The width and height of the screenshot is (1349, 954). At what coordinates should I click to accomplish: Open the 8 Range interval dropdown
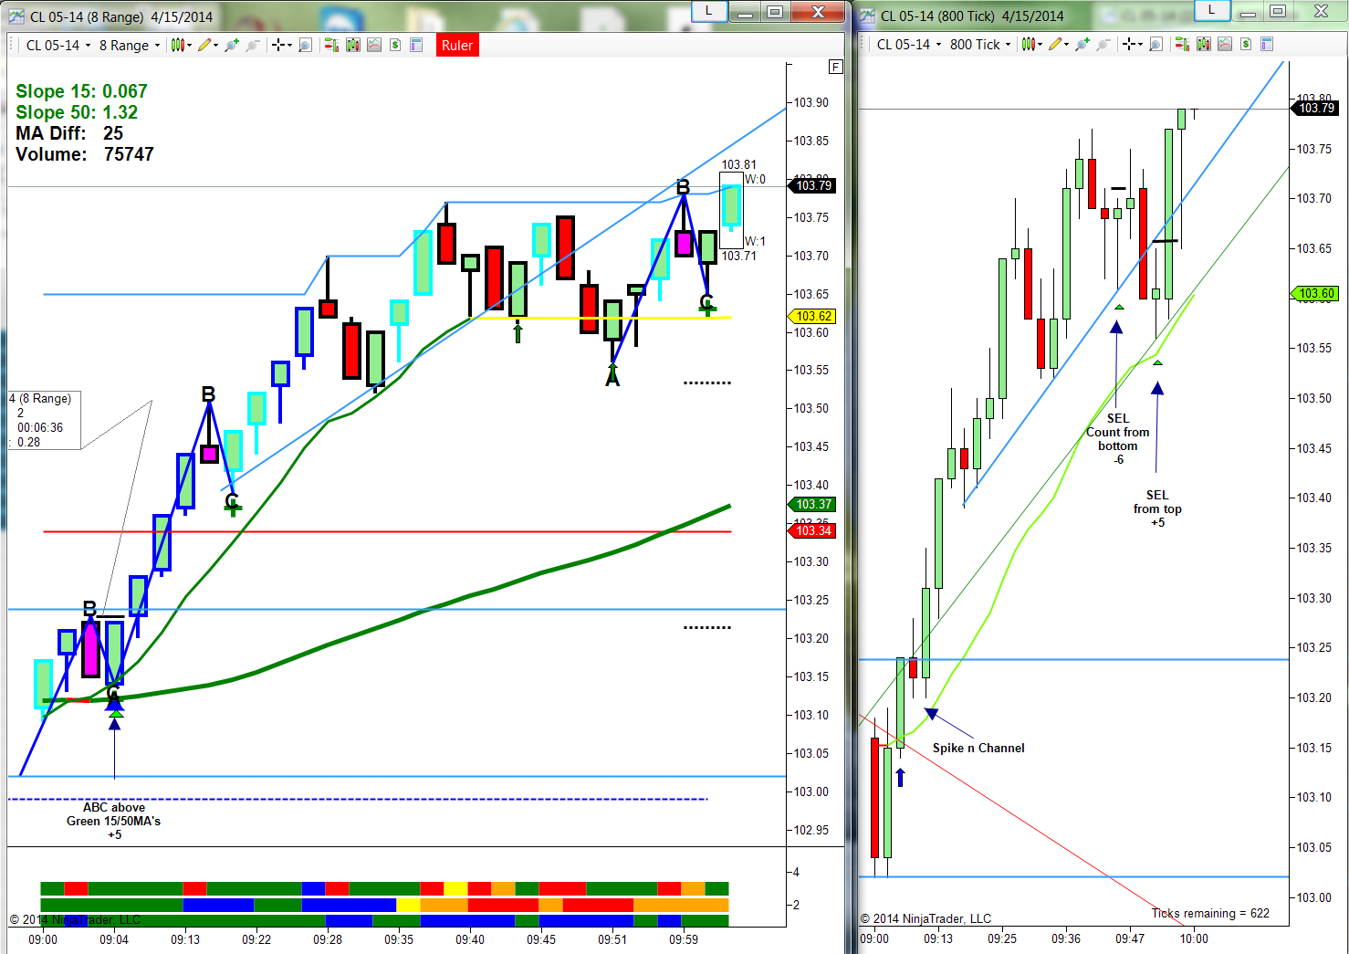pyautogui.click(x=129, y=45)
